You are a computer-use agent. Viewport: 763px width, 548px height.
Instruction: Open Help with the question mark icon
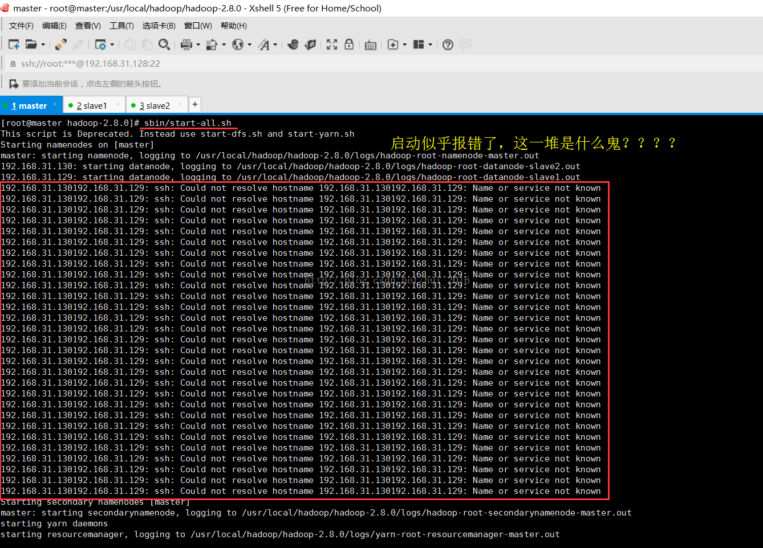pyautogui.click(x=448, y=44)
